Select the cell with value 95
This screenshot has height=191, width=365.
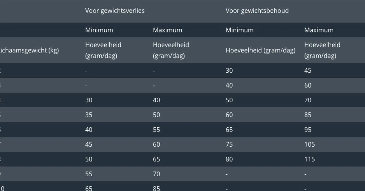tap(308, 130)
